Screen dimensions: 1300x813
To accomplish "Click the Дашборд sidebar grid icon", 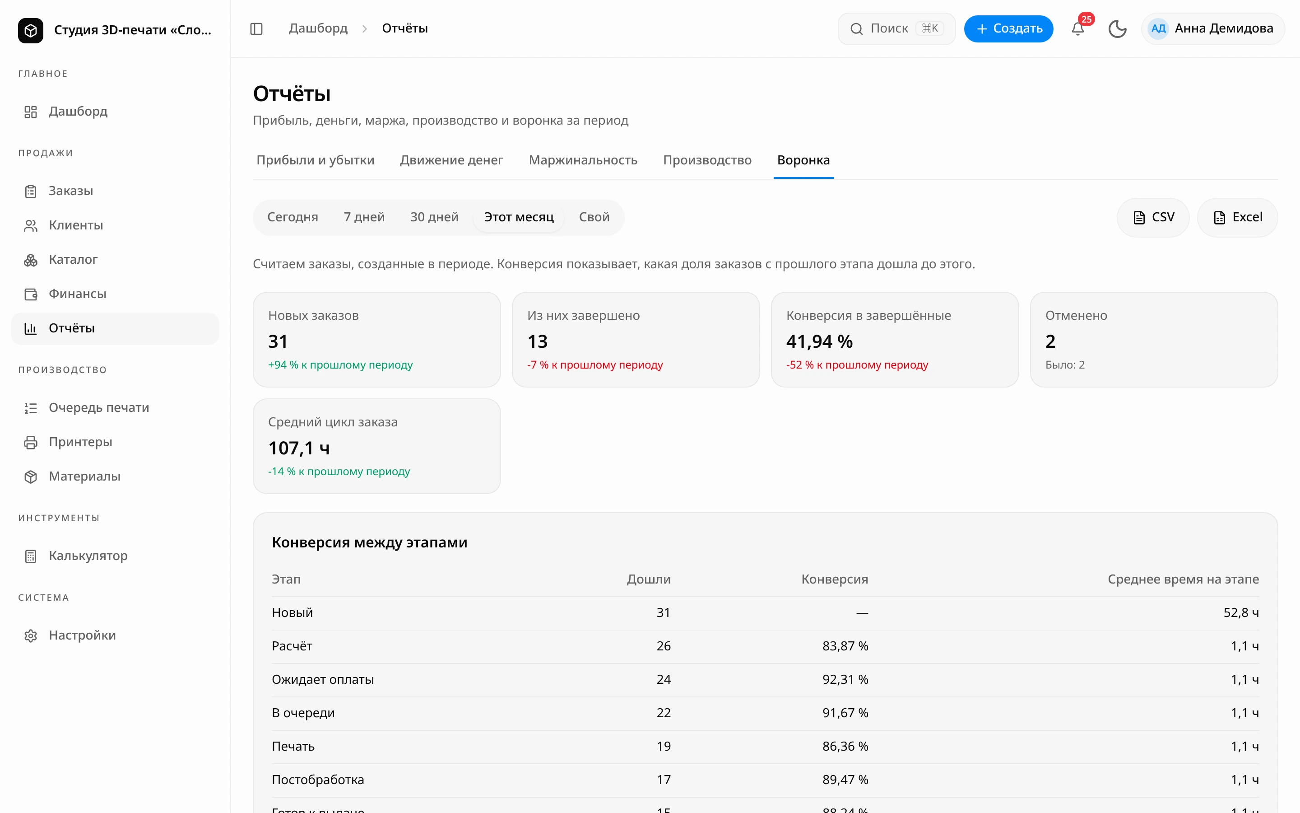I will [31, 111].
